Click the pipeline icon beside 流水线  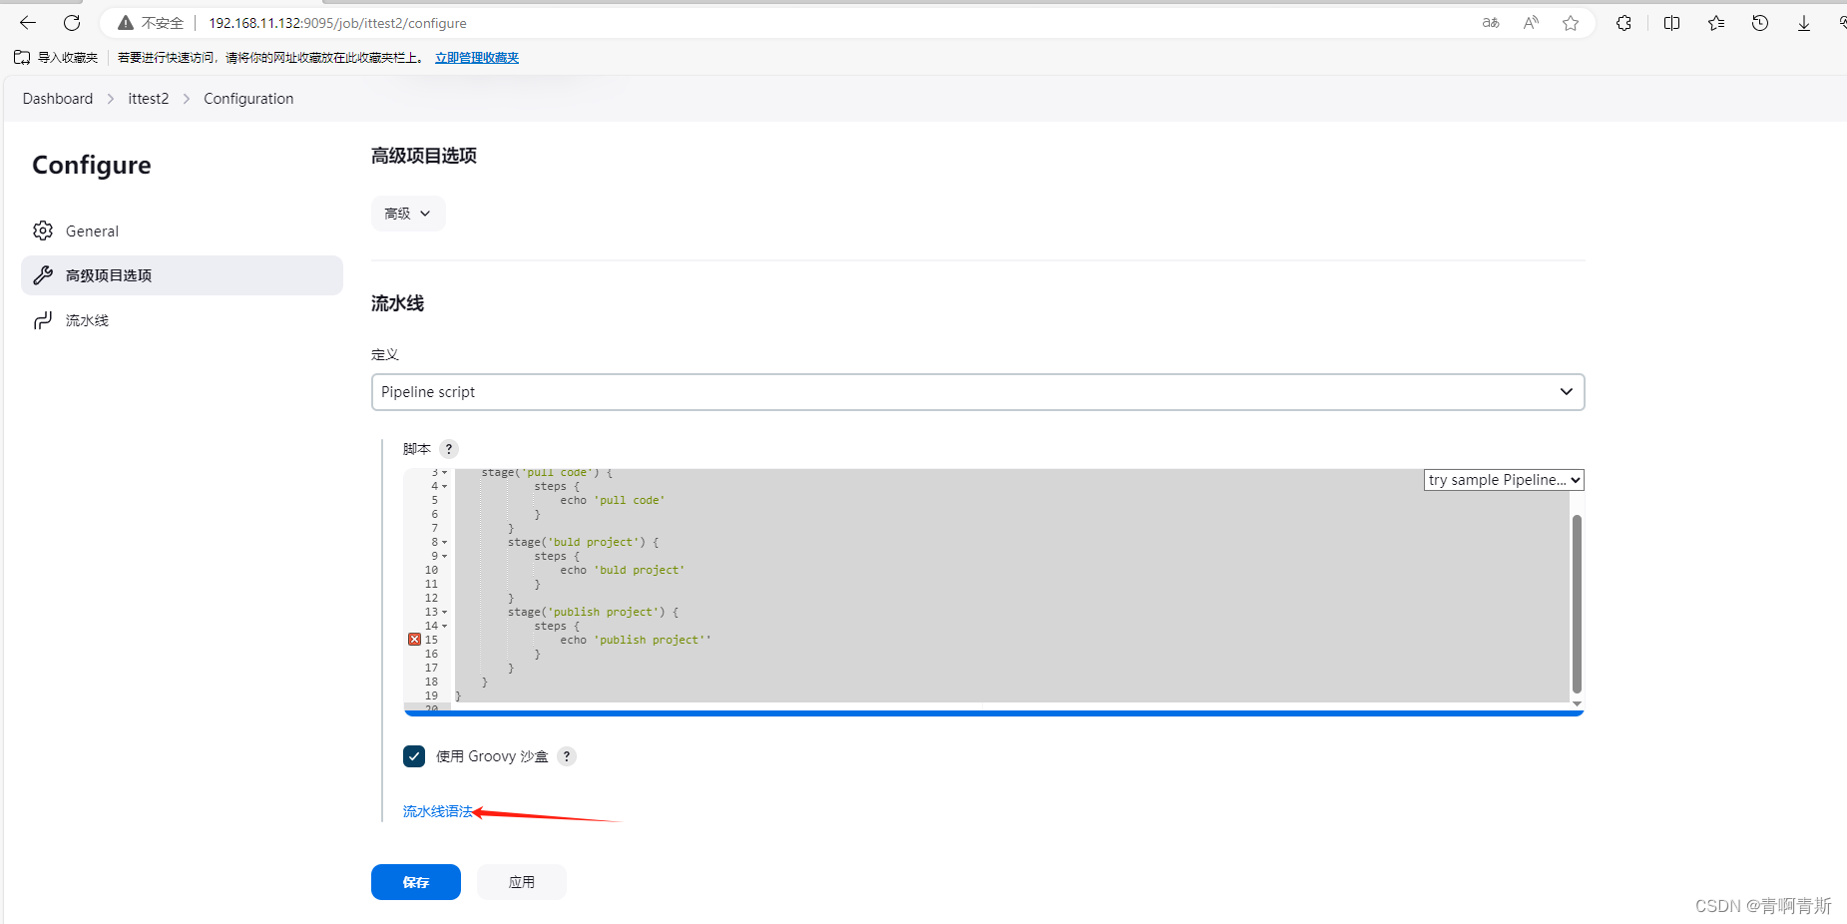[43, 320]
